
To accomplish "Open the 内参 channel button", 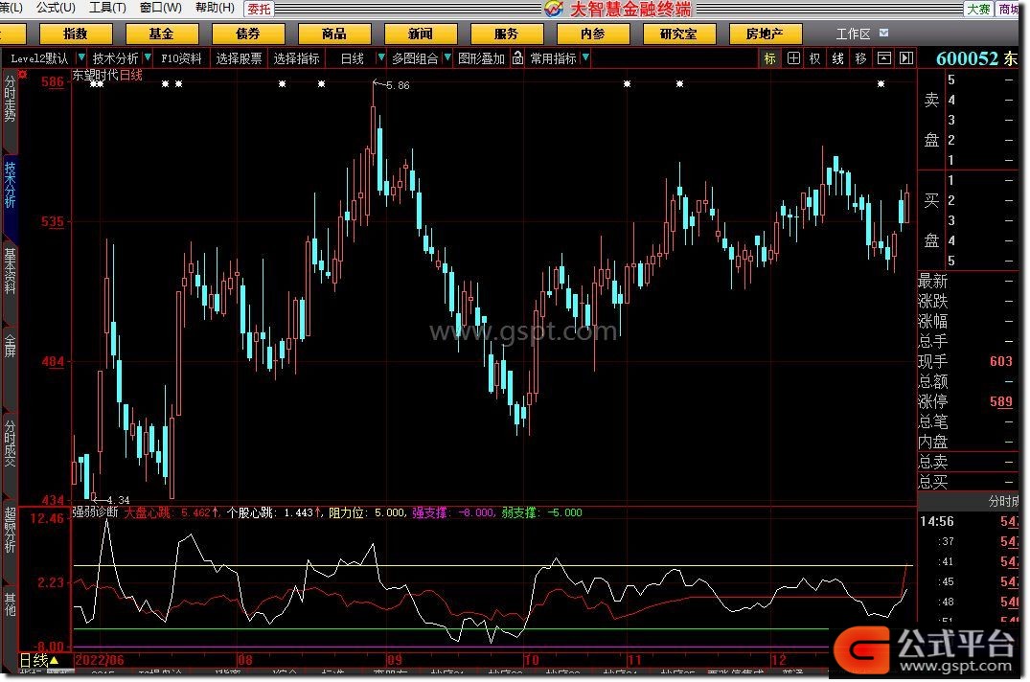I will coord(593,34).
